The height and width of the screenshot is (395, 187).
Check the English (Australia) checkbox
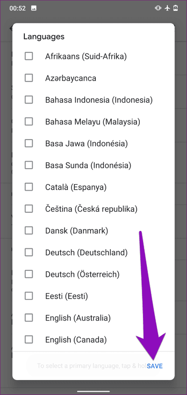coord(29,318)
